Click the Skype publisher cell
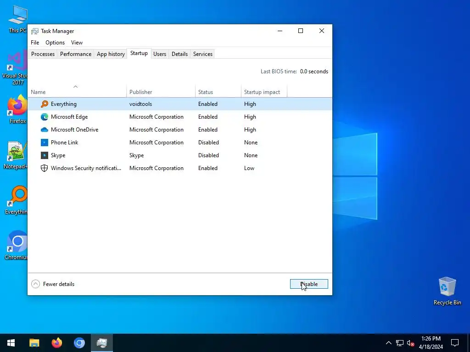 pos(136,155)
